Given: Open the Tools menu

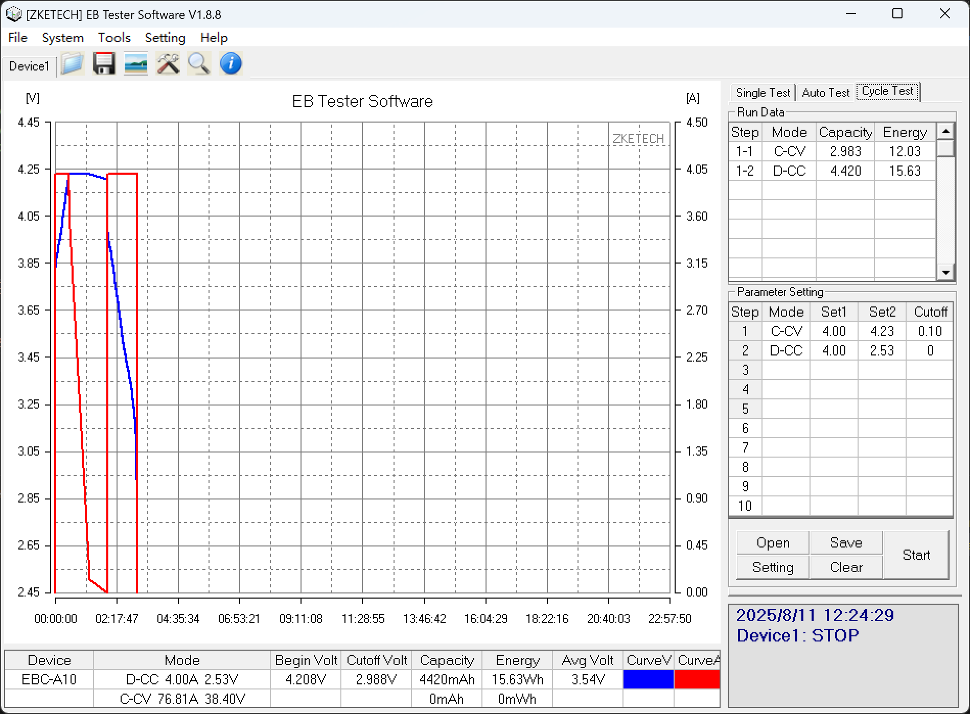Looking at the screenshot, I should click(x=114, y=38).
